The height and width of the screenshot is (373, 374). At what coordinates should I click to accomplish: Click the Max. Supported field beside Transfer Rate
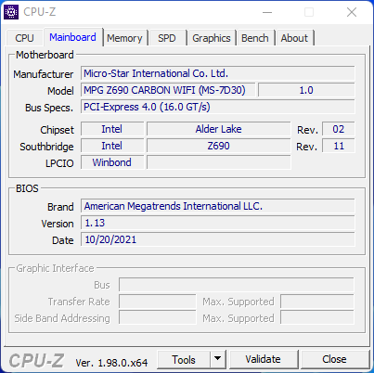317,302
